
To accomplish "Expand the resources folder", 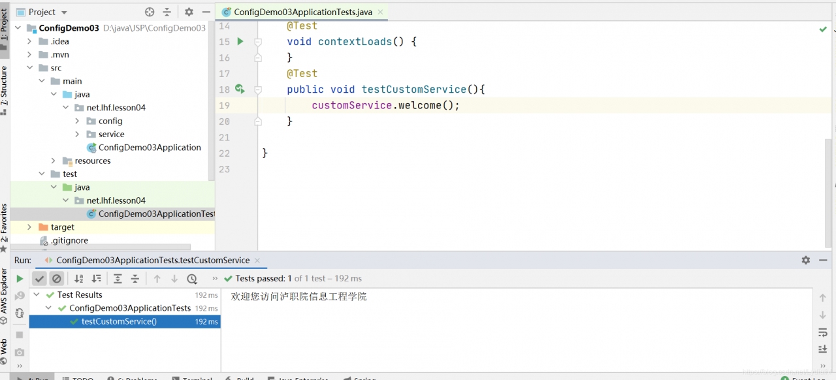I will pyautogui.click(x=54, y=161).
